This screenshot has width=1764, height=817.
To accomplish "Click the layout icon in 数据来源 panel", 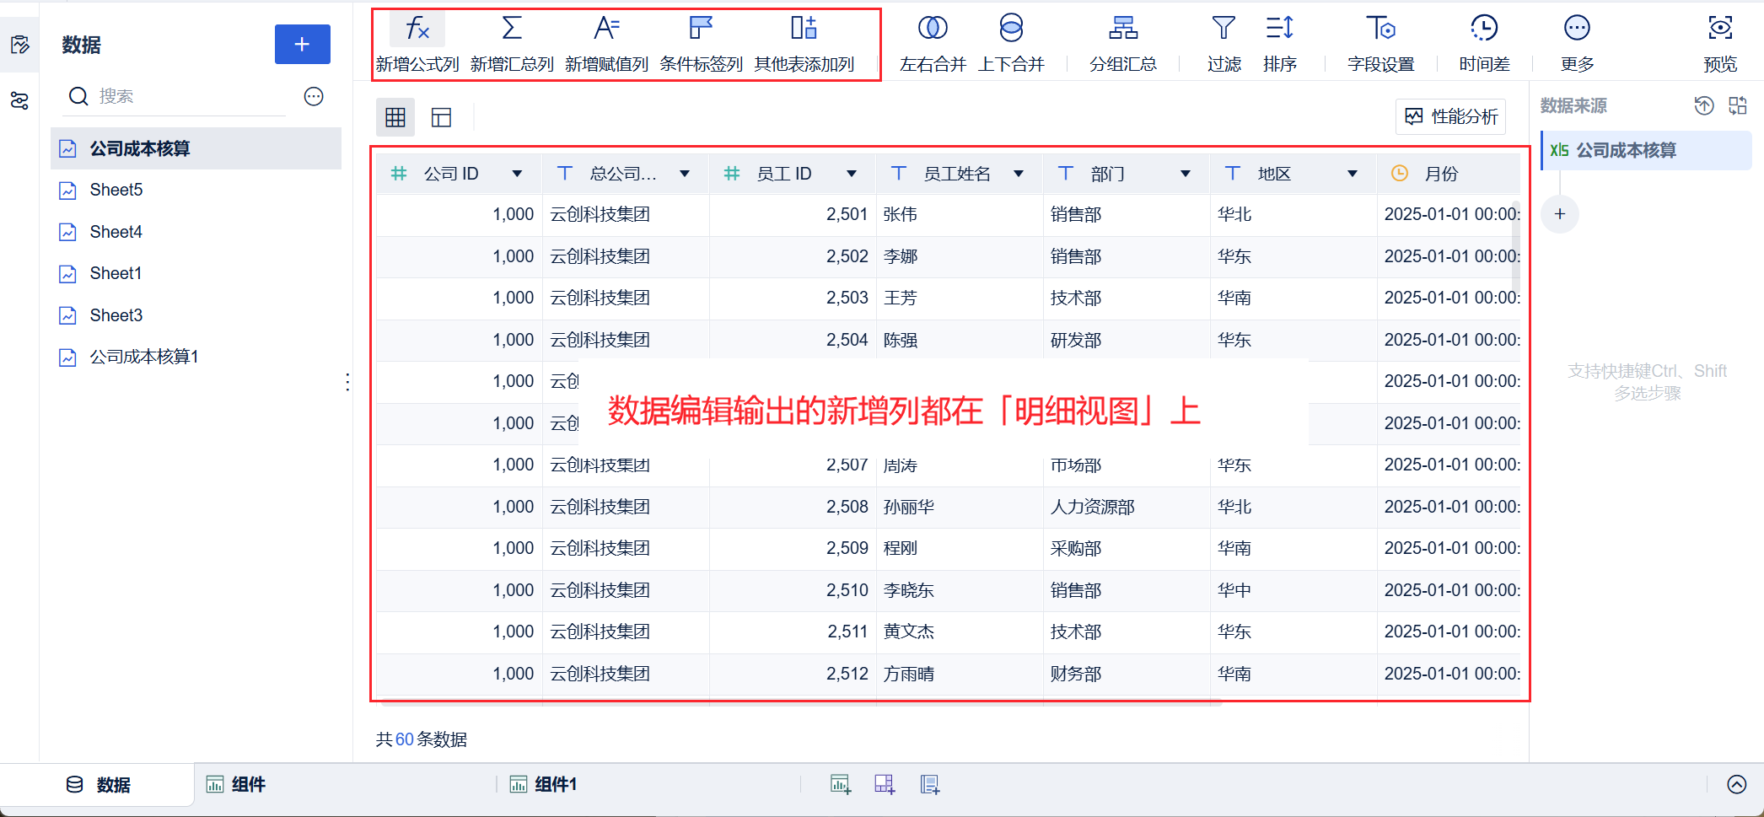I will [x=1738, y=105].
